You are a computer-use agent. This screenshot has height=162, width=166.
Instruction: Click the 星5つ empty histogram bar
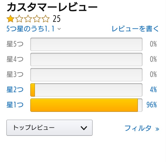click(86, 44)
